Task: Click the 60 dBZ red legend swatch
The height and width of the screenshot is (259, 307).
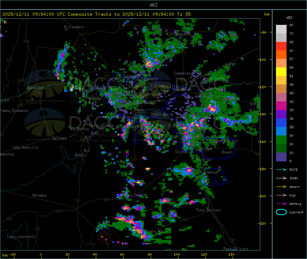Action: pyautogui.click(x=281, y=46)
